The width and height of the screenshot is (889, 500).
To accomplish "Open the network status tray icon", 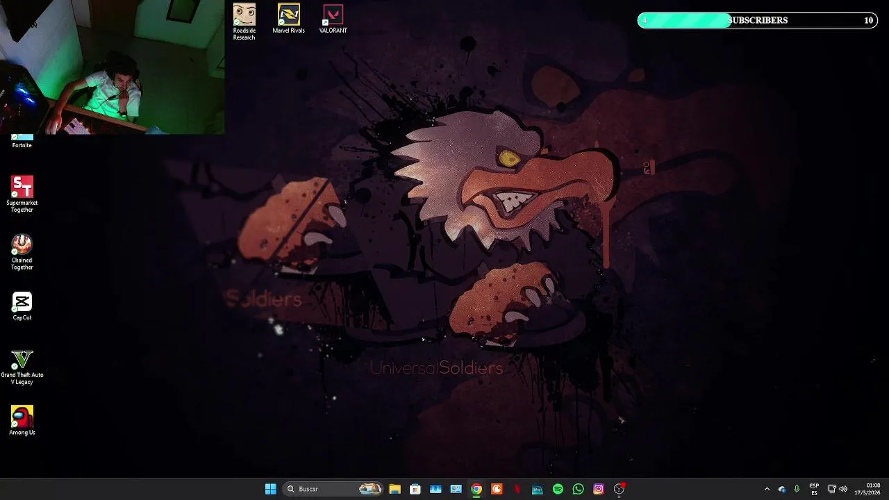I will pos(831,489).
